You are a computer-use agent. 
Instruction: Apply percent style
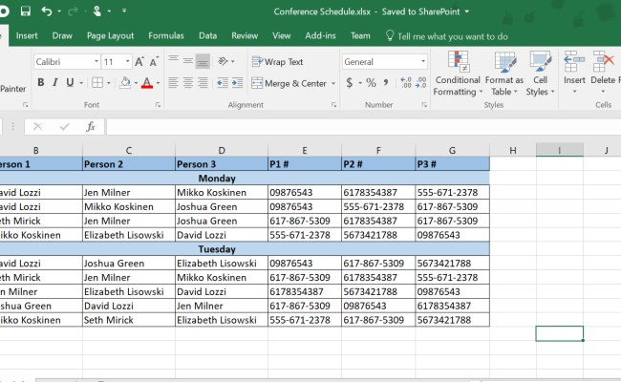tap(371, 83)
